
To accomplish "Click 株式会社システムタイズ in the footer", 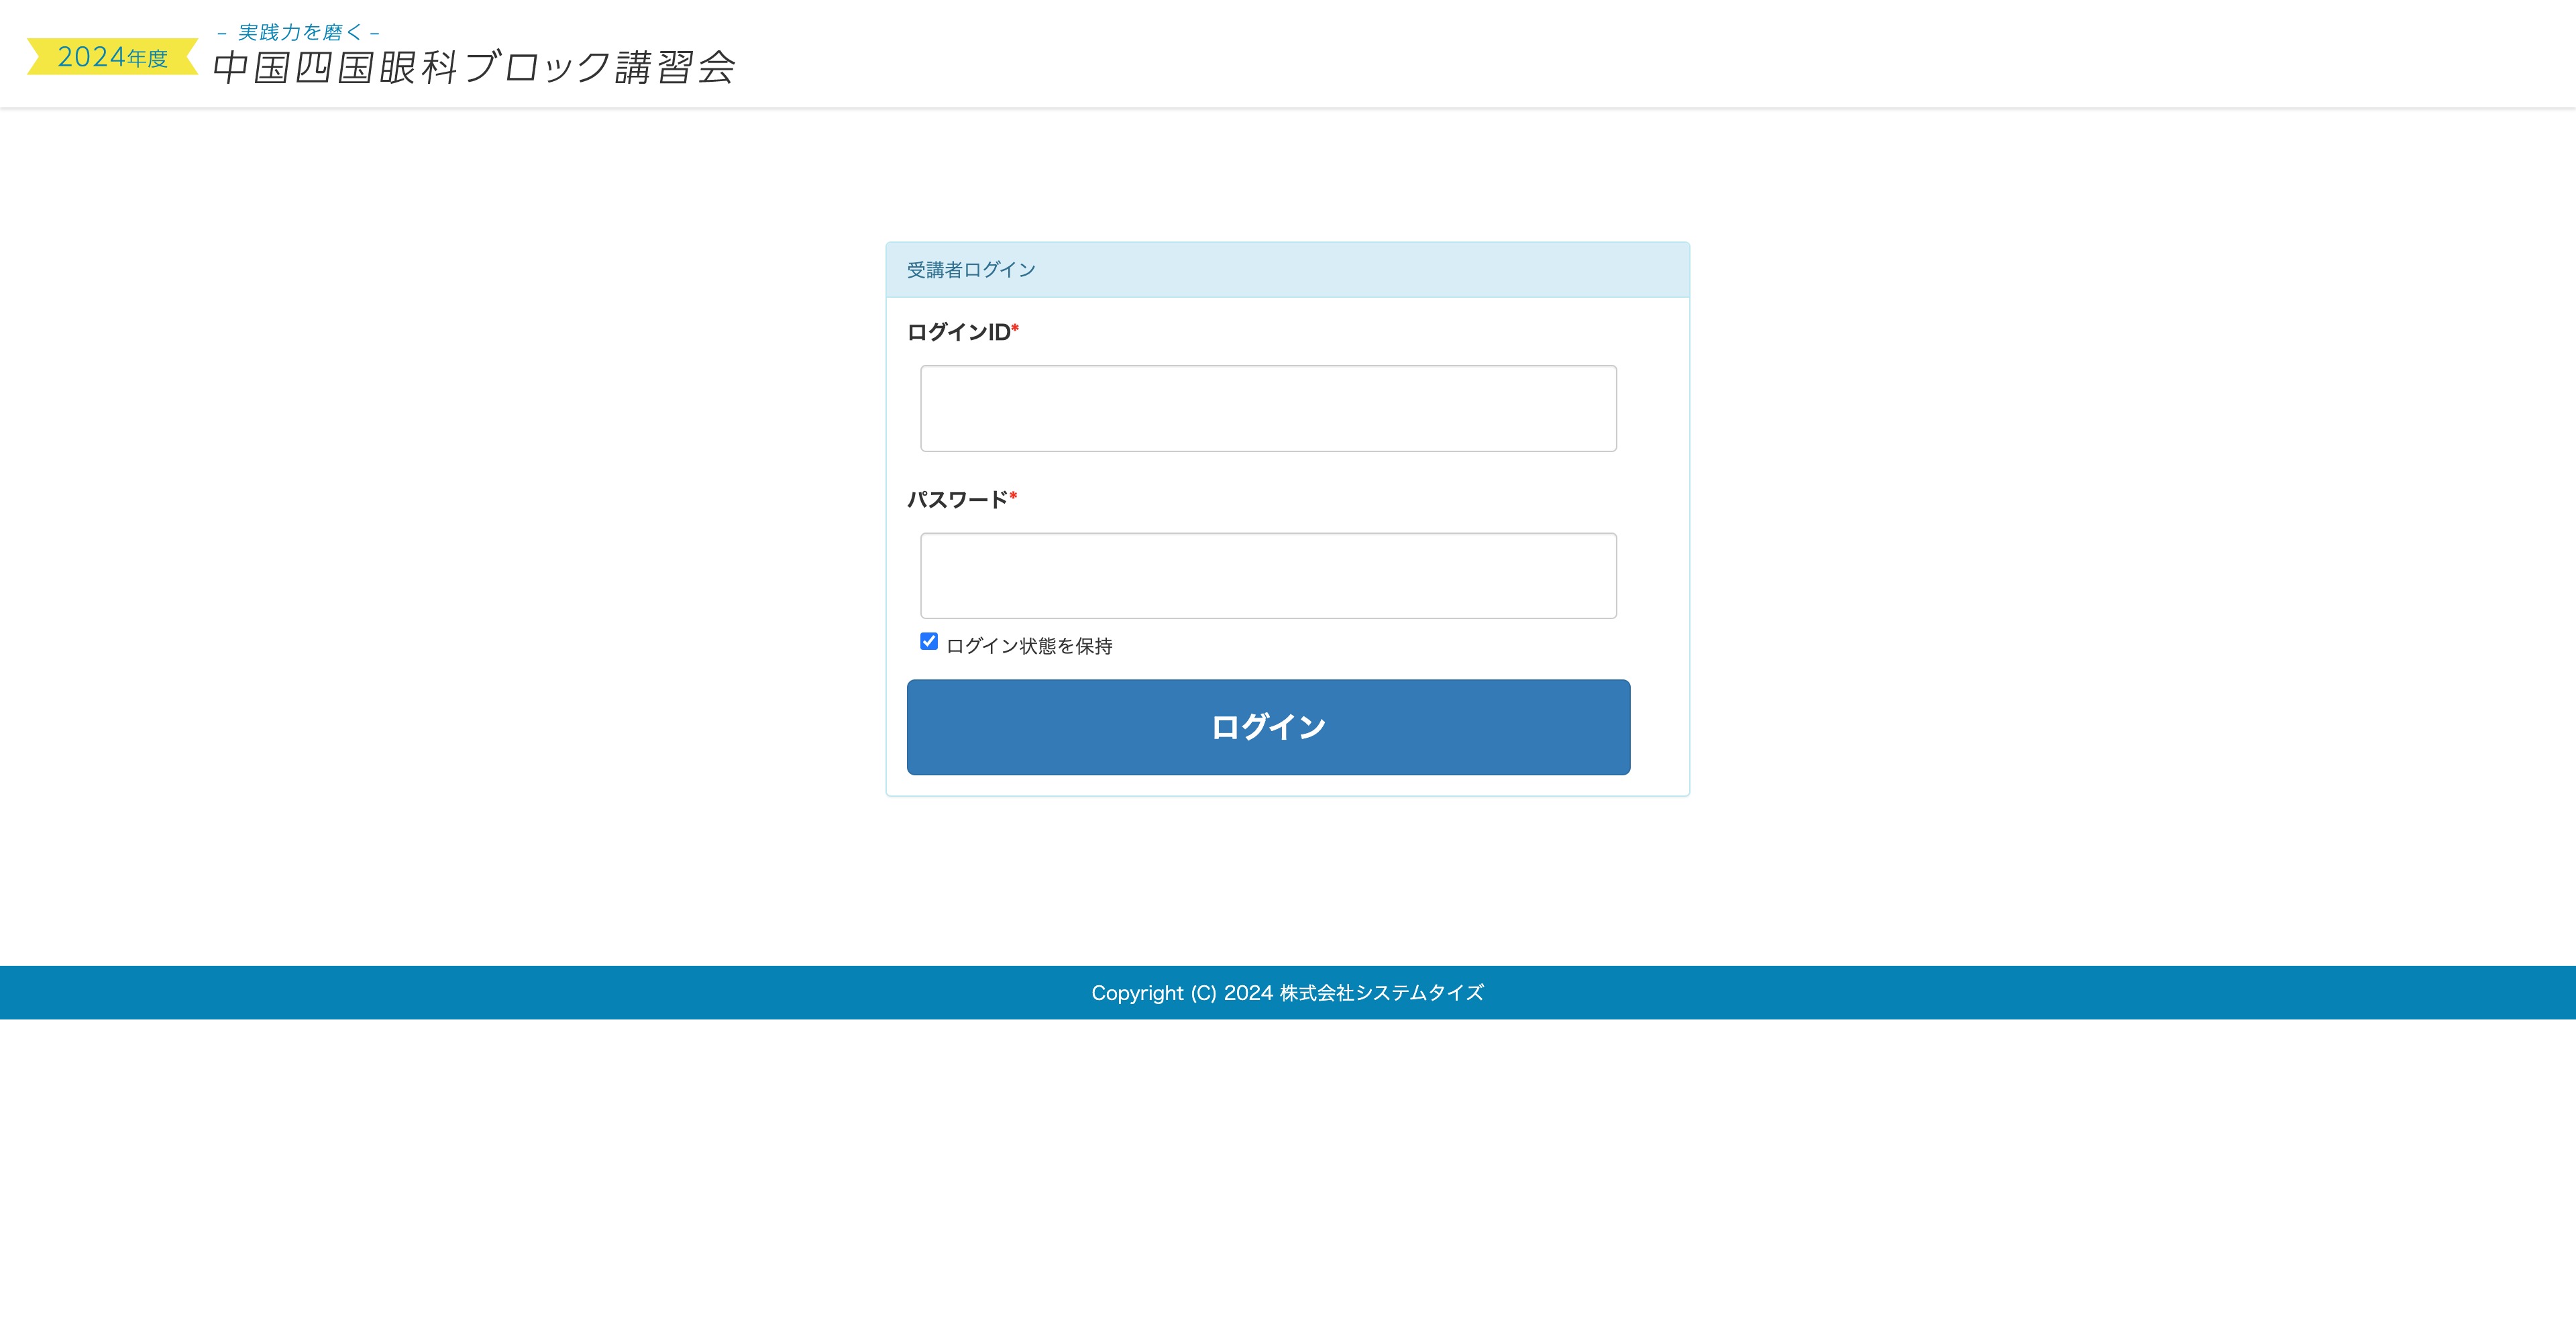I will click(x=1381, y=993).
